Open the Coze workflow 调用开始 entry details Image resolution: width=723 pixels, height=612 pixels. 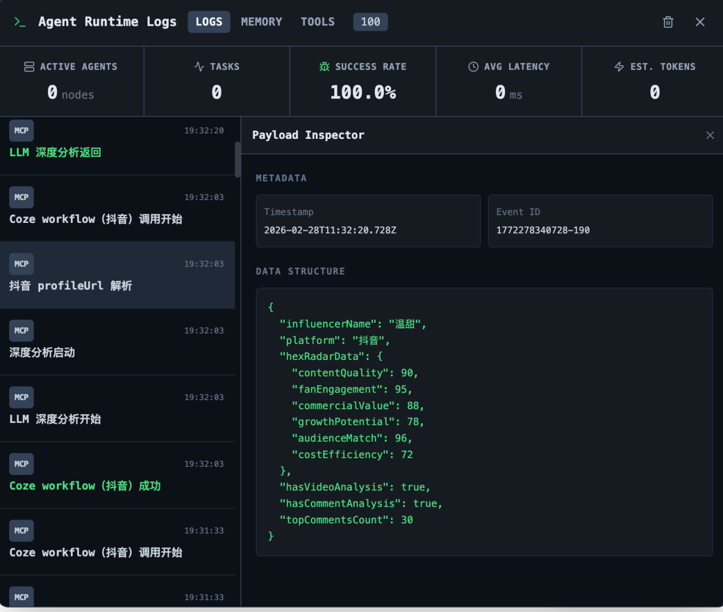(118, 208)
